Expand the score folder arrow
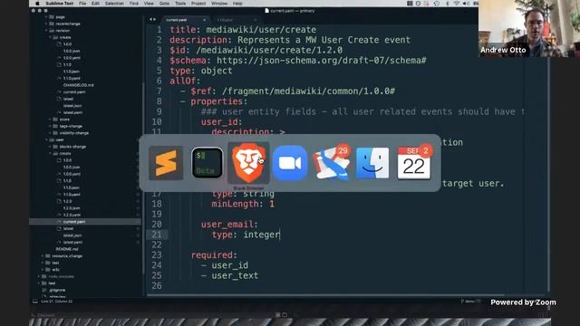580x326 pixels. (50, 120)
